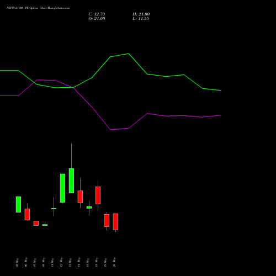This screenshot has height=276, width=276.
Task: Click the red candle for 14 May
Action: (80, 197)
